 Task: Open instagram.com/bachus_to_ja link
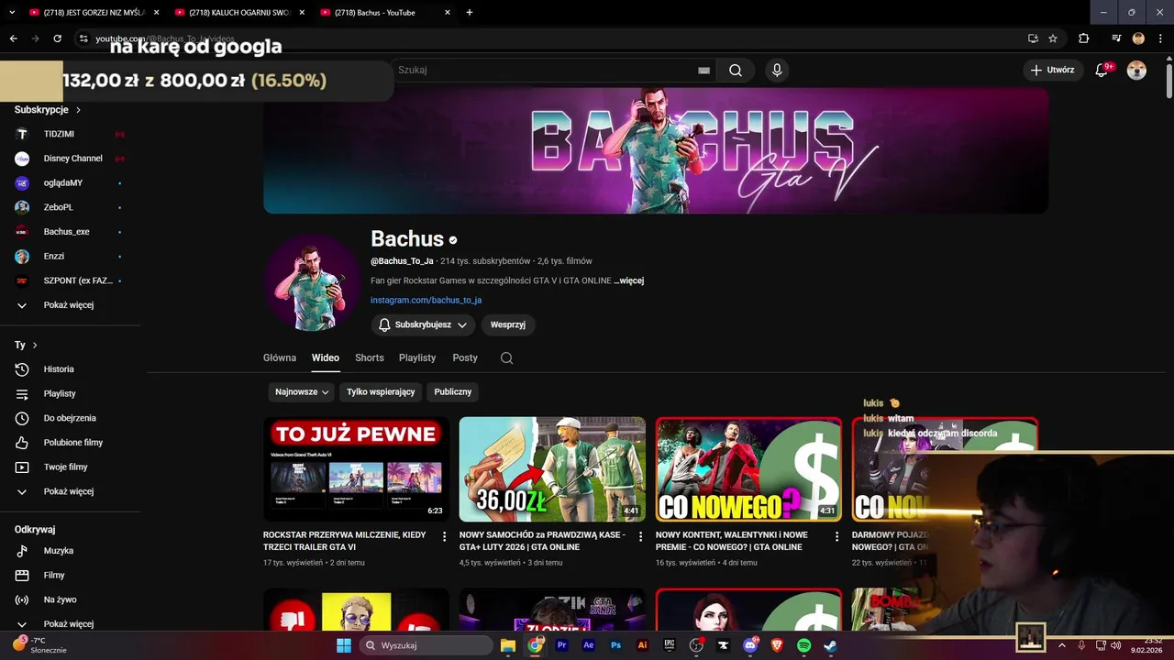point(426,301)
